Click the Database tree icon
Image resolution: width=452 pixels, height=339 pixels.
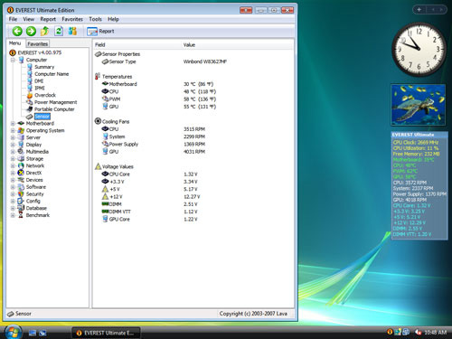(21, 208)
